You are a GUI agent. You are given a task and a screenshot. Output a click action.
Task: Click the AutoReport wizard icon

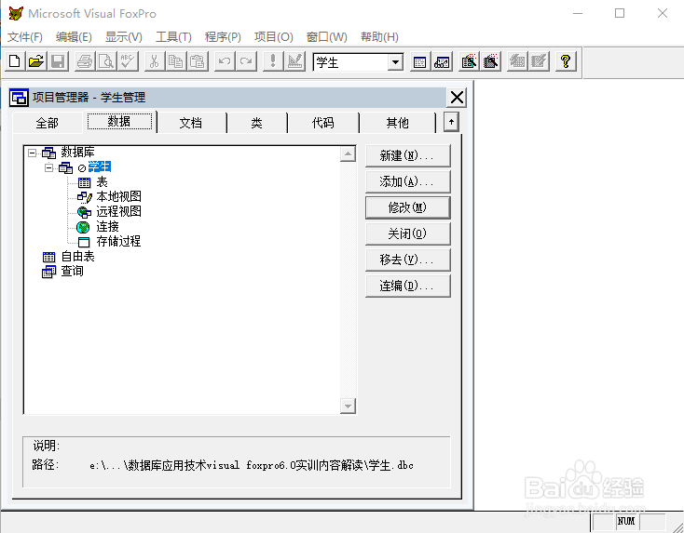click(x=540, y=61)
